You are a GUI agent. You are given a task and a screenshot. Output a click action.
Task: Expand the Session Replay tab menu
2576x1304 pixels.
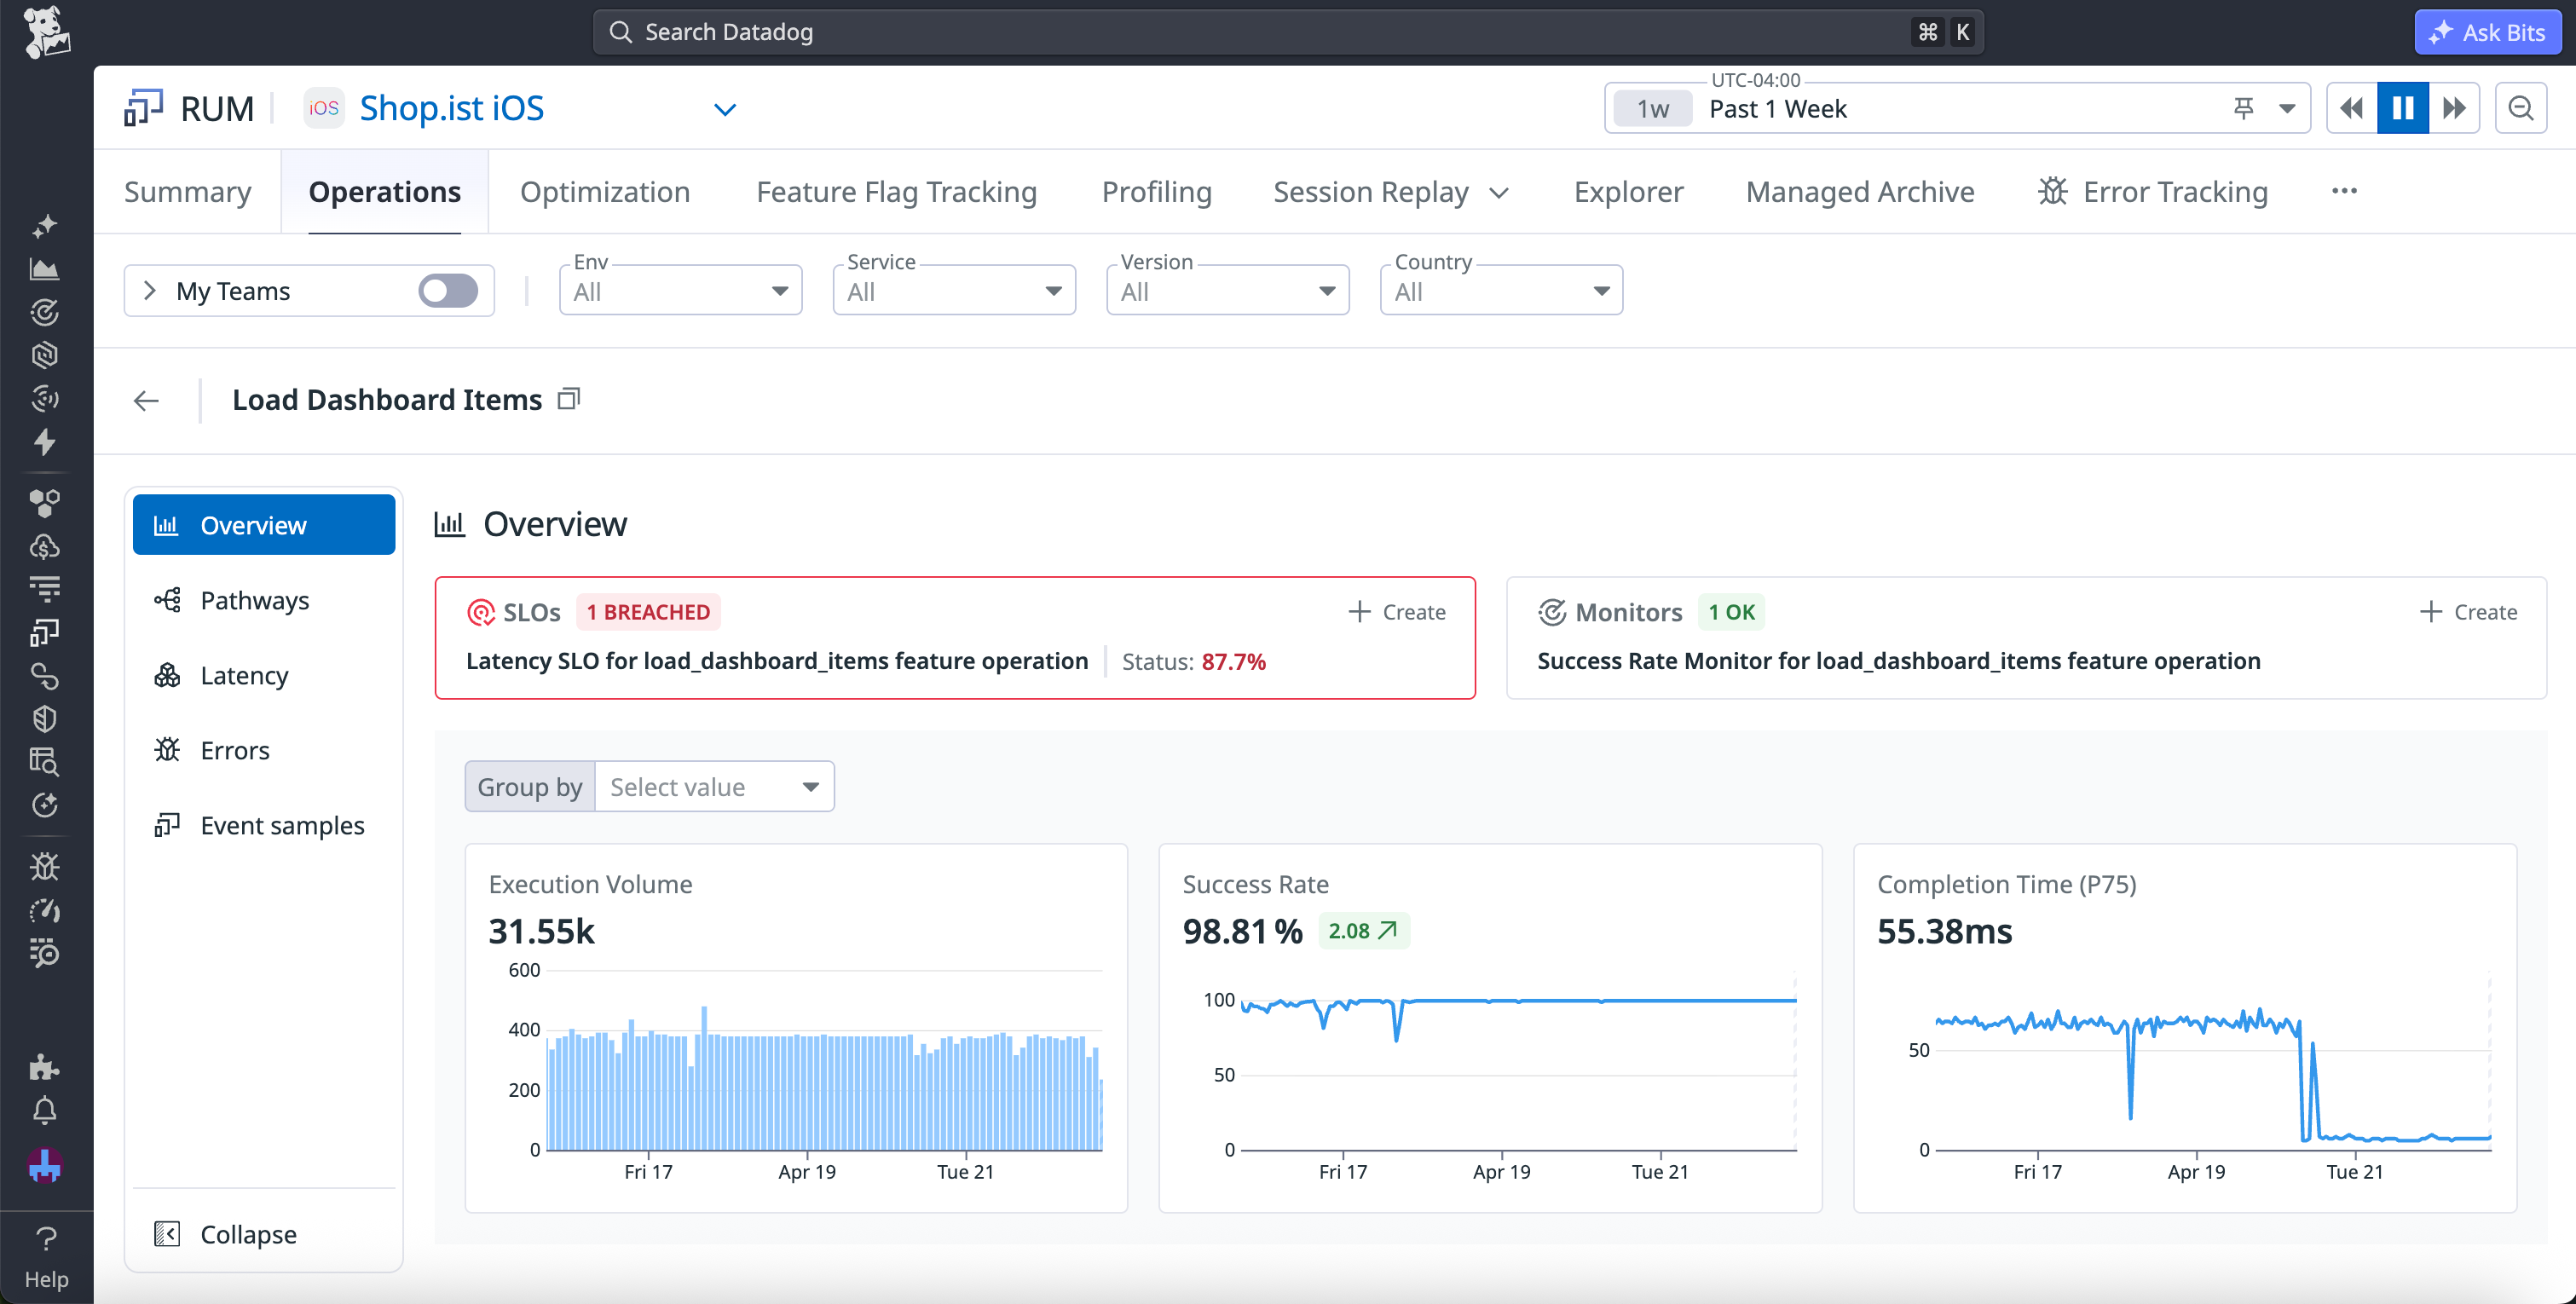click(x=1498, y=192)
